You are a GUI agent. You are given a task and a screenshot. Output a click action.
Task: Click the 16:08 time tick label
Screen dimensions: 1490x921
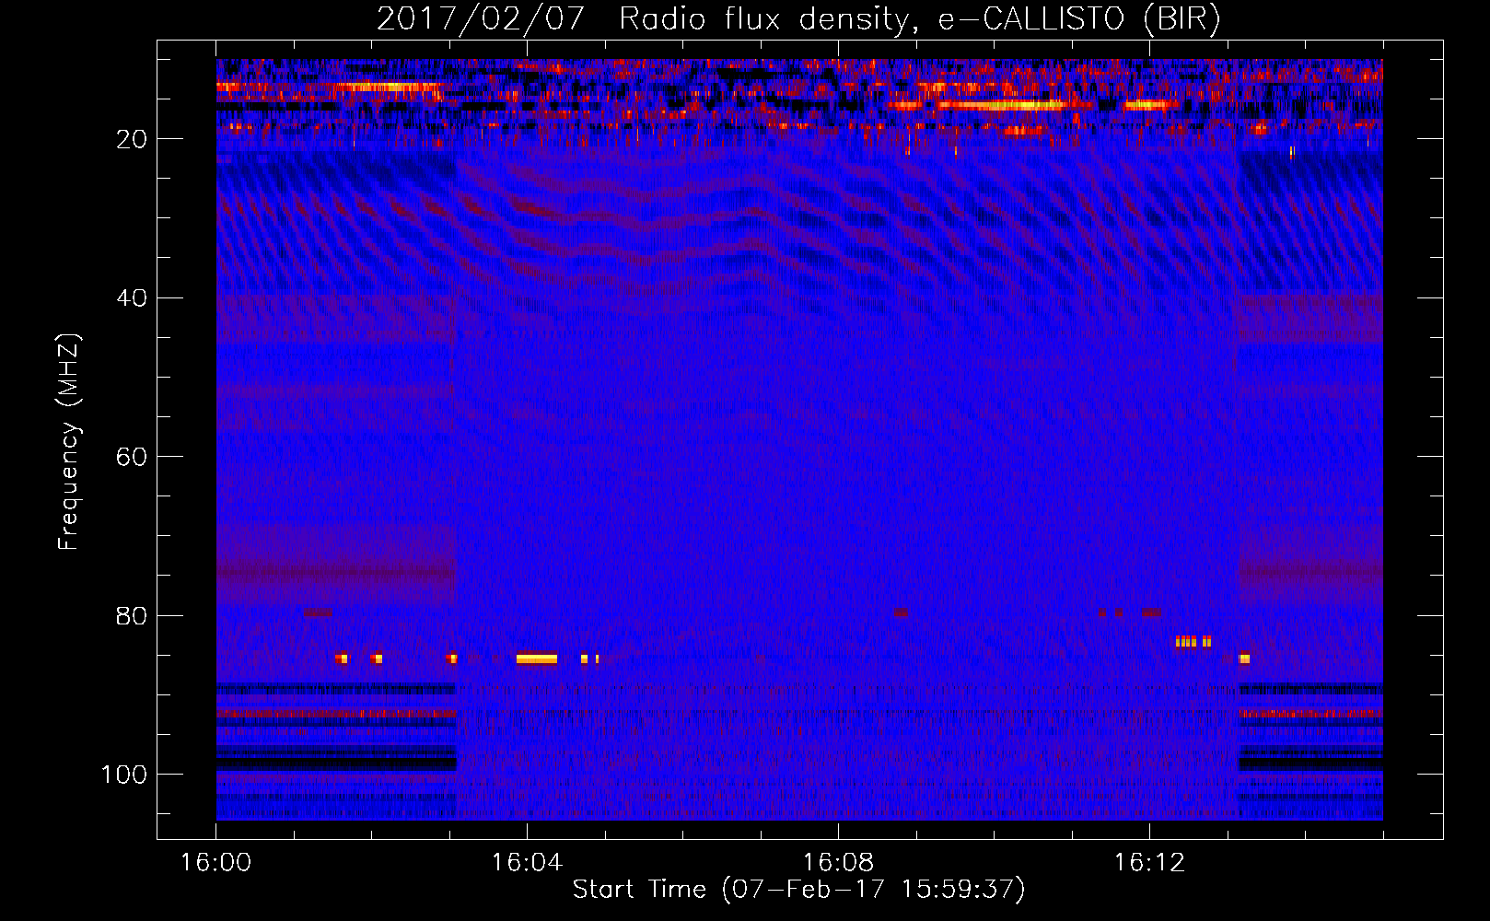coord(838,863)
